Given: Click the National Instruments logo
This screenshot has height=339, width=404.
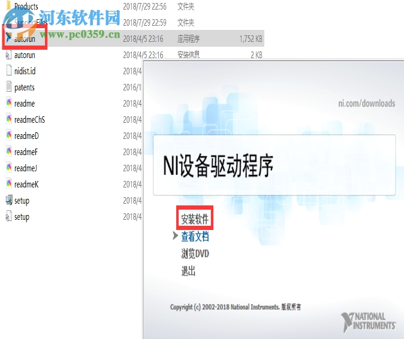Looking at the screenshot, I should coord(369,322).
